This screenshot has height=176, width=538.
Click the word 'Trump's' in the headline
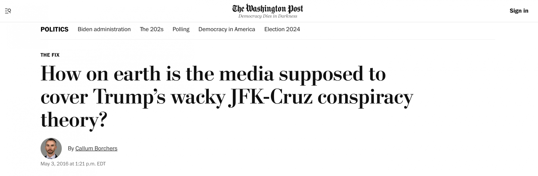point(129,97)
